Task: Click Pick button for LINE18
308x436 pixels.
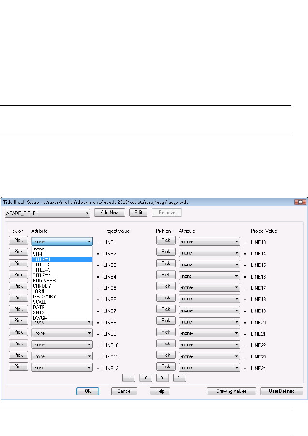Action: pos(166,297)
